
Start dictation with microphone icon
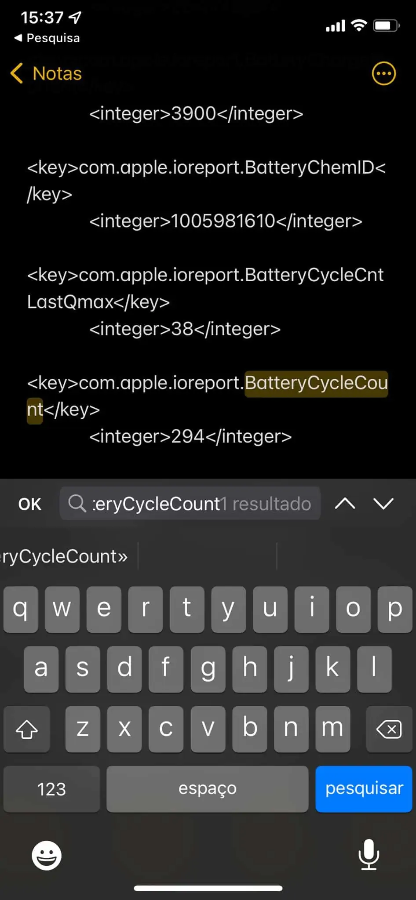pyautogui.click(x=369, y=854)
